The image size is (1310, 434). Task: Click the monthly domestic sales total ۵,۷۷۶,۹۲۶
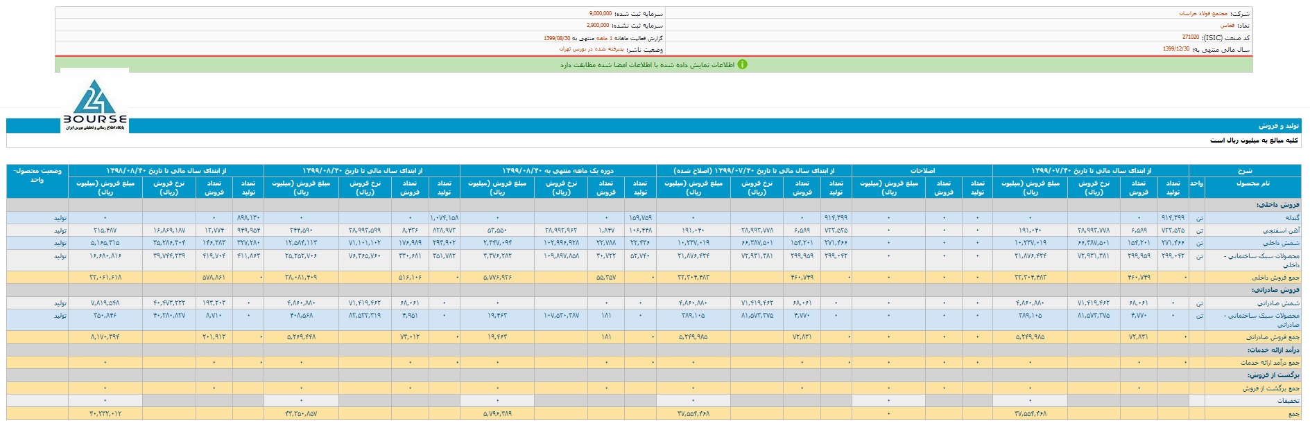(x=497, y=278)
